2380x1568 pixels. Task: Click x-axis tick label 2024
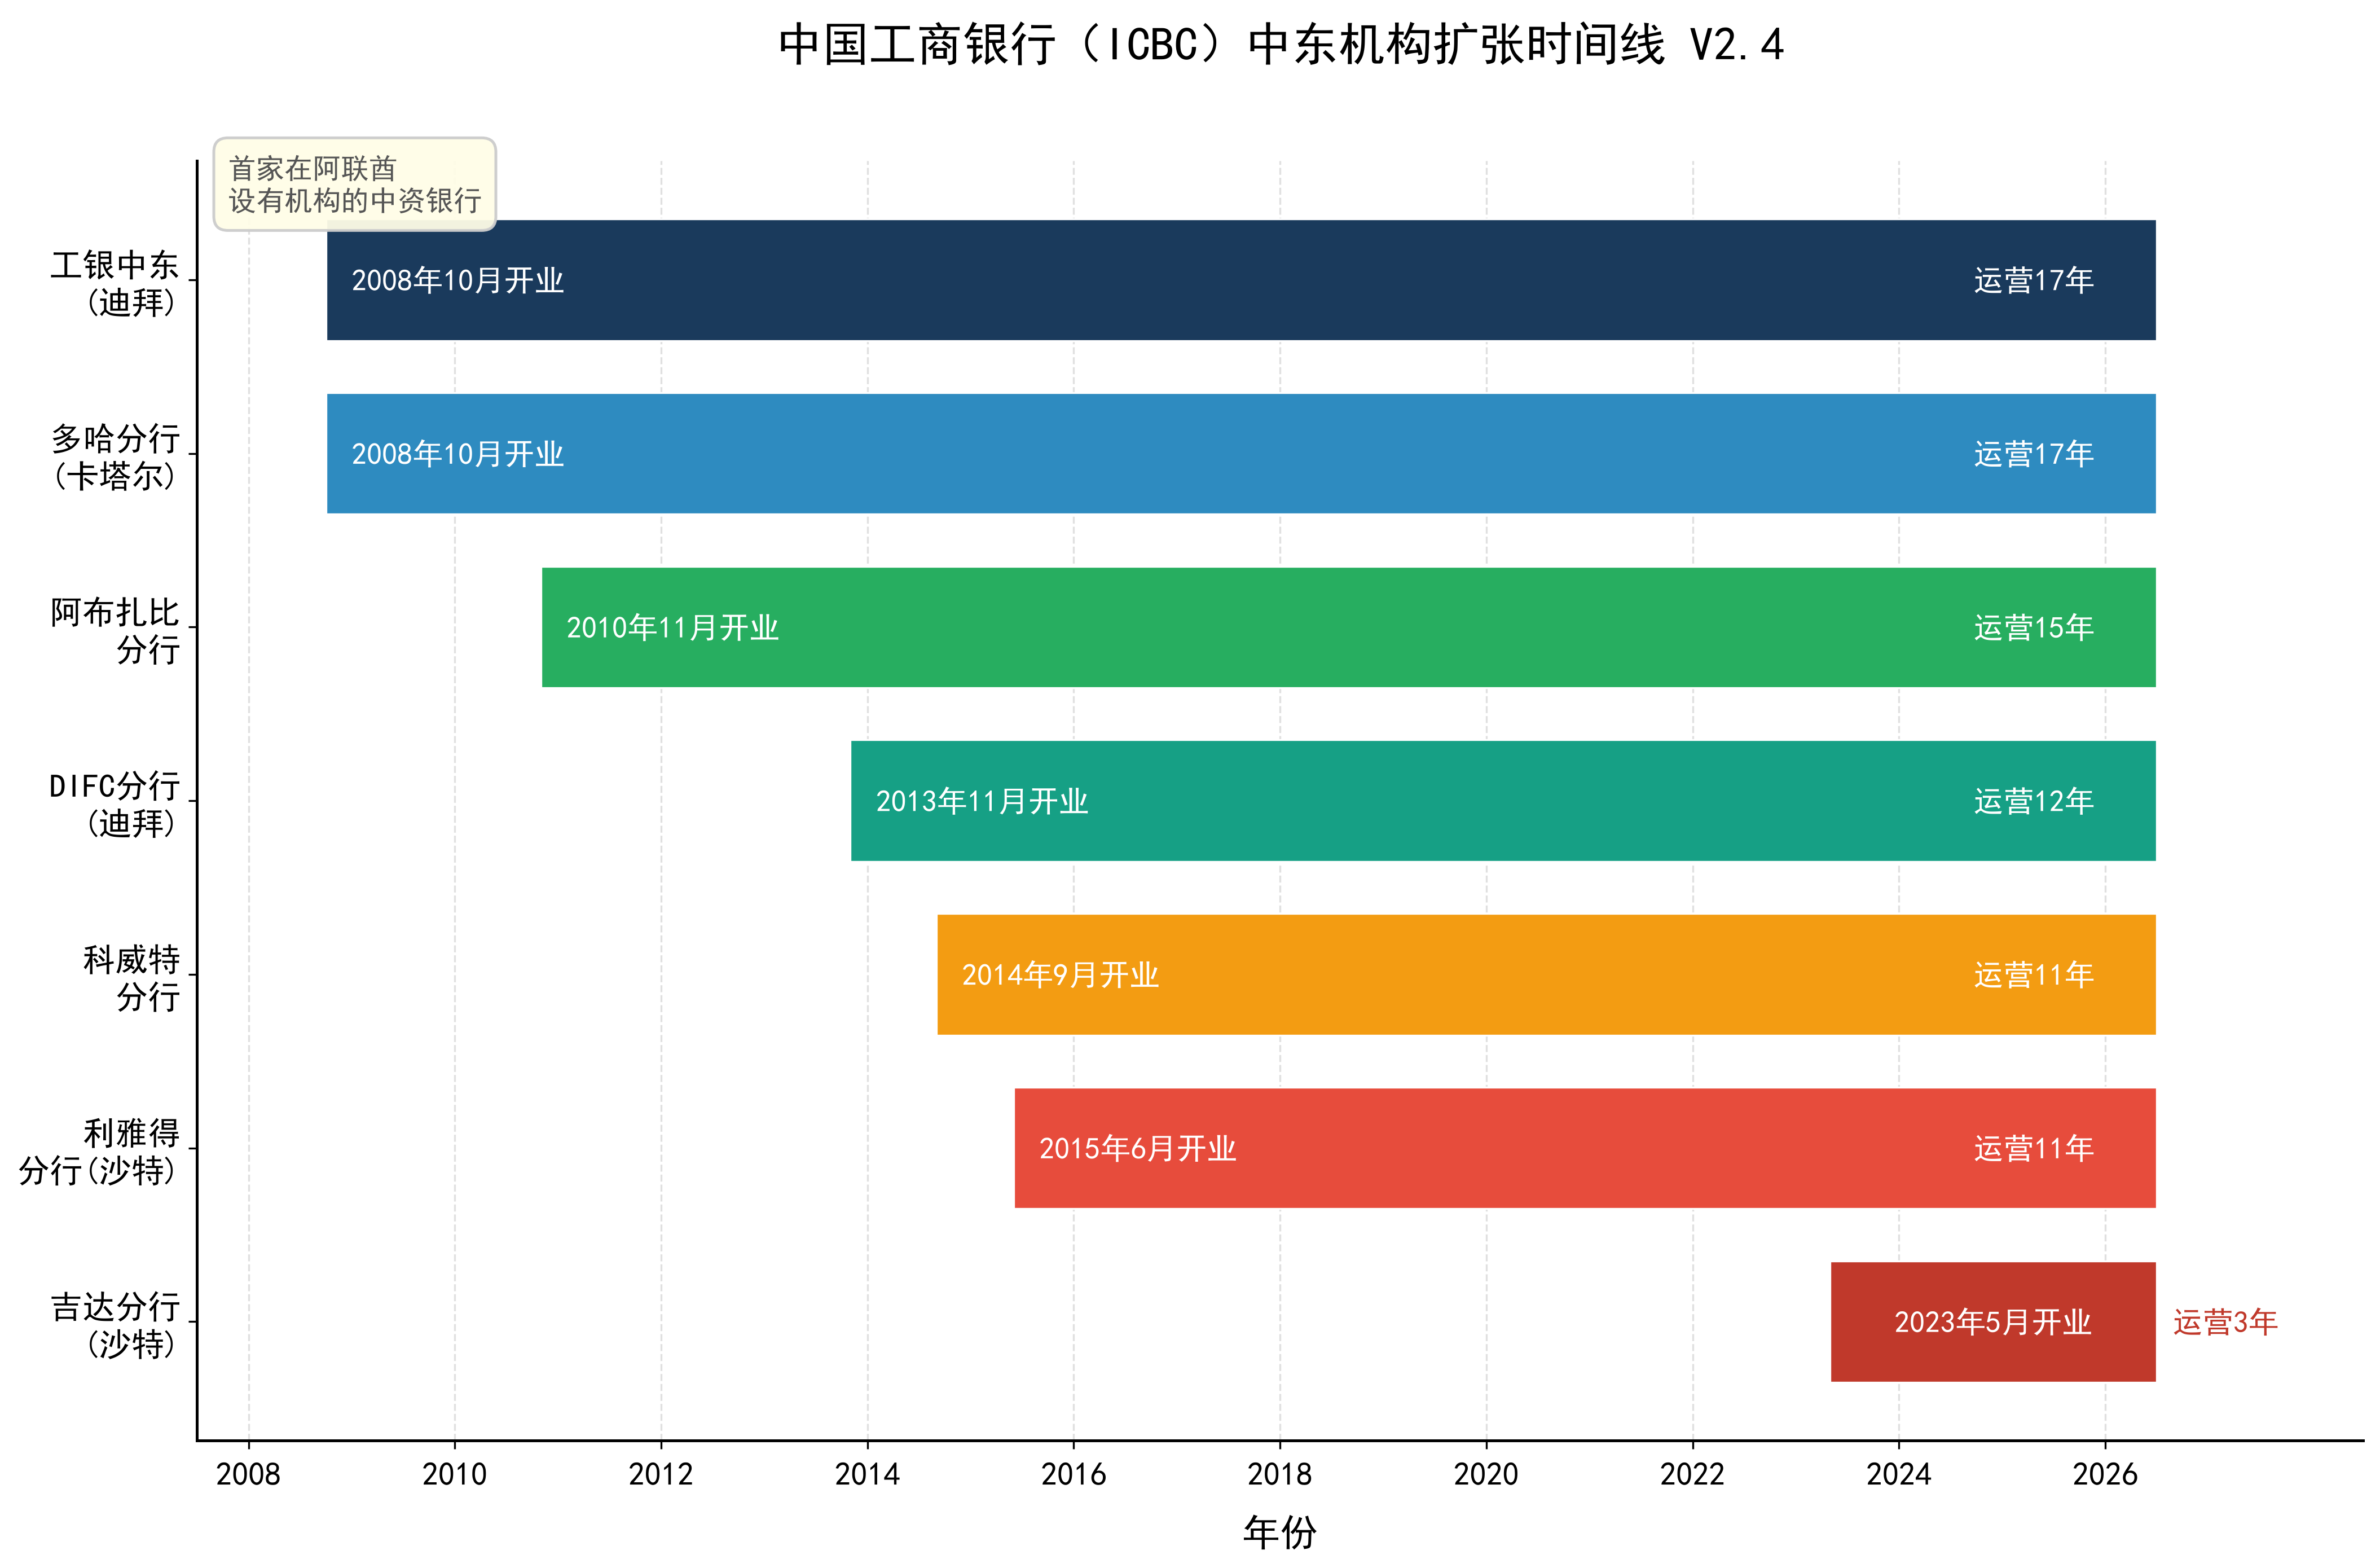1899,1475
